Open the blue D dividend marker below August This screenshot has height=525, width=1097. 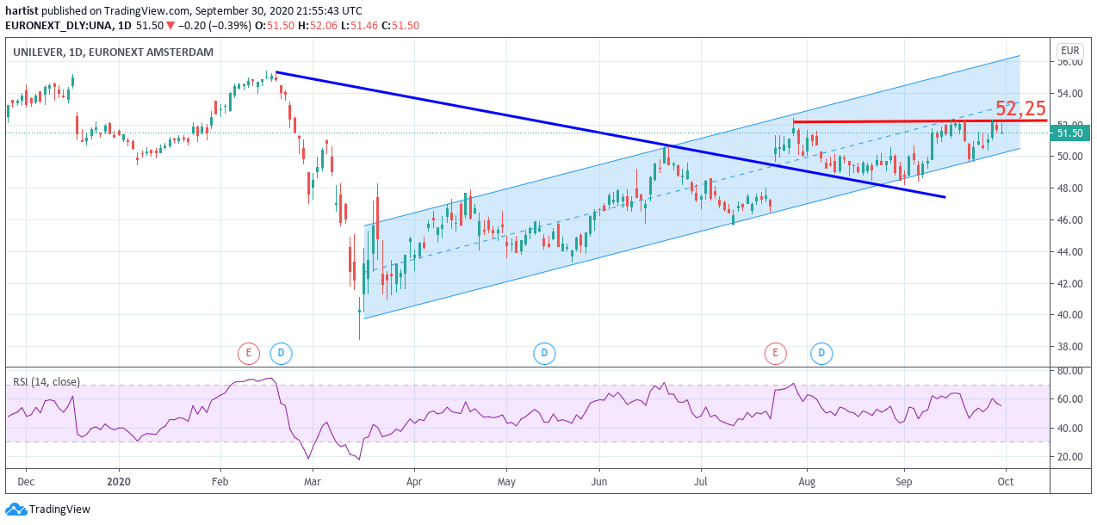tap(822, 352)
